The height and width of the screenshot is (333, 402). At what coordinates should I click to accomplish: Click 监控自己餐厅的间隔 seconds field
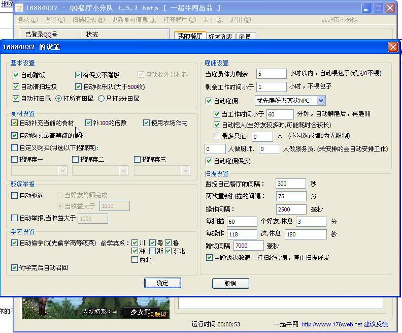click(291, 184)
